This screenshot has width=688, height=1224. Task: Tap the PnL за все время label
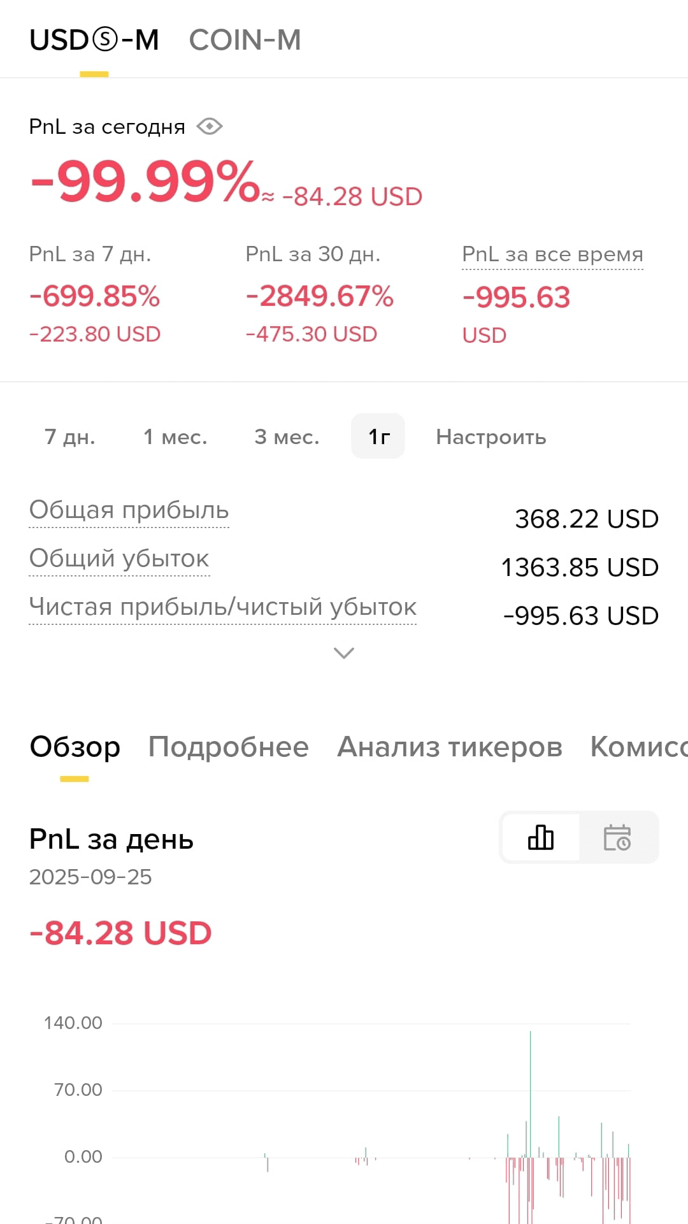(552, 254)
